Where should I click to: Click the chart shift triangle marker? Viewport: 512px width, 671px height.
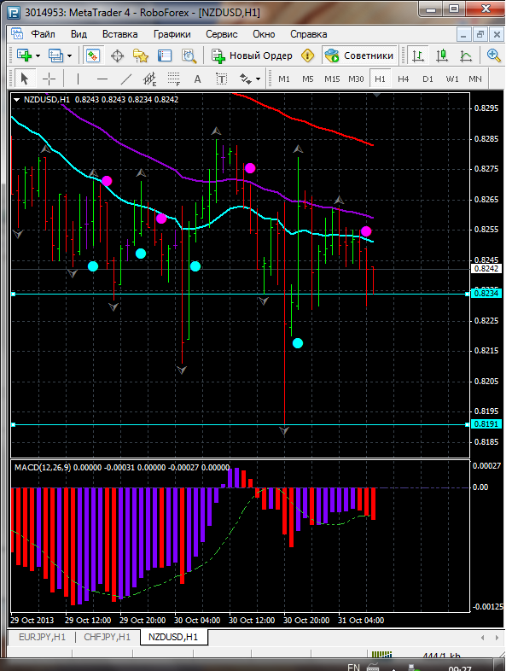click(377, 95)
